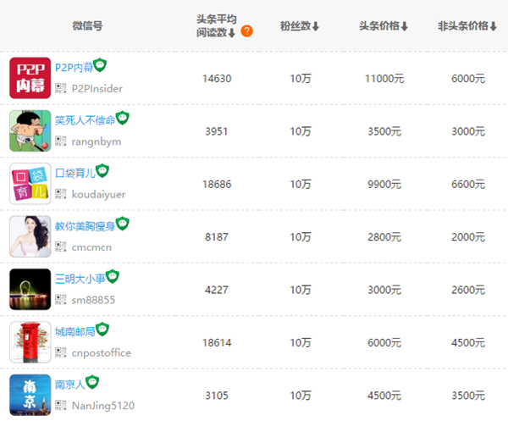
Task: Click QR code icon beside cnpostoffice
Action: 61,352
